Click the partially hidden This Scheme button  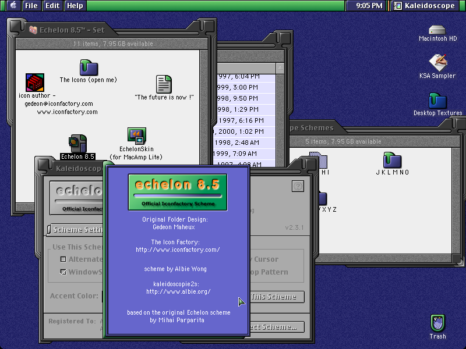[277, 297]
